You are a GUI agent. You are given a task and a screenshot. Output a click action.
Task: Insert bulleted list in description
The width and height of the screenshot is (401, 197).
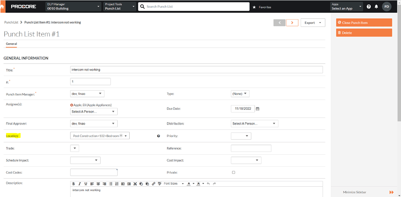[110, 184]
